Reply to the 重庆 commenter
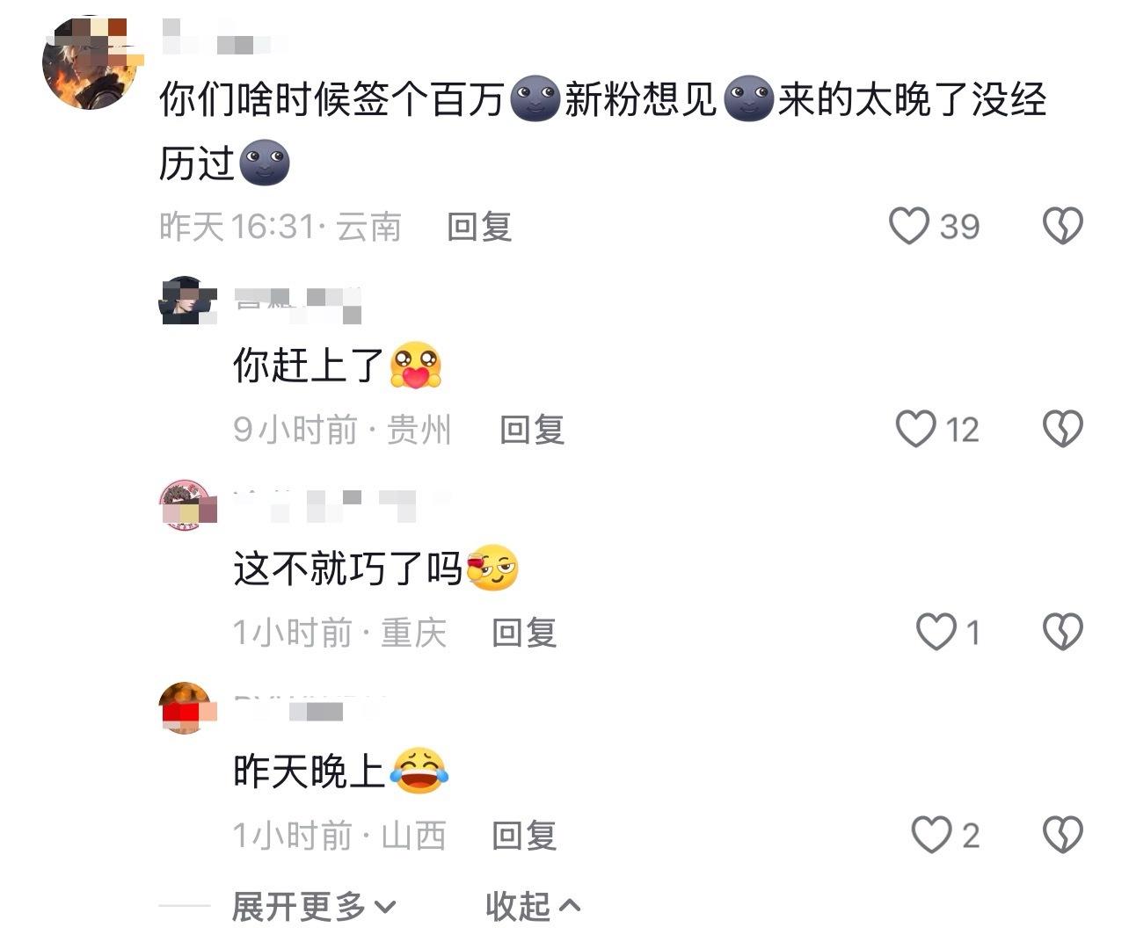 524,632
